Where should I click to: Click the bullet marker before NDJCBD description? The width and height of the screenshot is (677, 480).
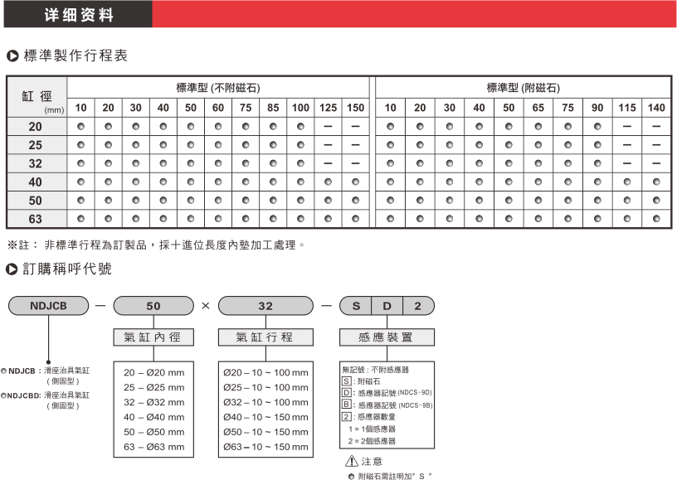(4, 396)
